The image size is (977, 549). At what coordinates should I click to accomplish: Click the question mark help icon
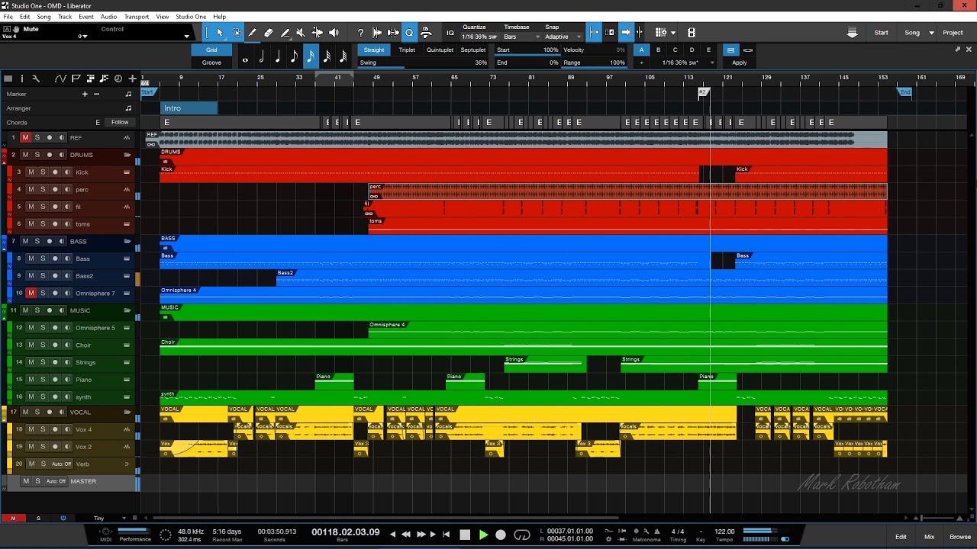pos(360,33)
